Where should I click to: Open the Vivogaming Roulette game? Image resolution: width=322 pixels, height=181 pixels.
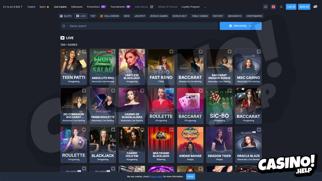(74, 145)
